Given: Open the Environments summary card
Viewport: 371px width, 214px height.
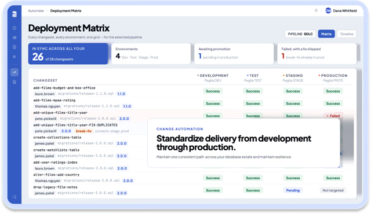Looking at the screenshot, I should (151, 54).
